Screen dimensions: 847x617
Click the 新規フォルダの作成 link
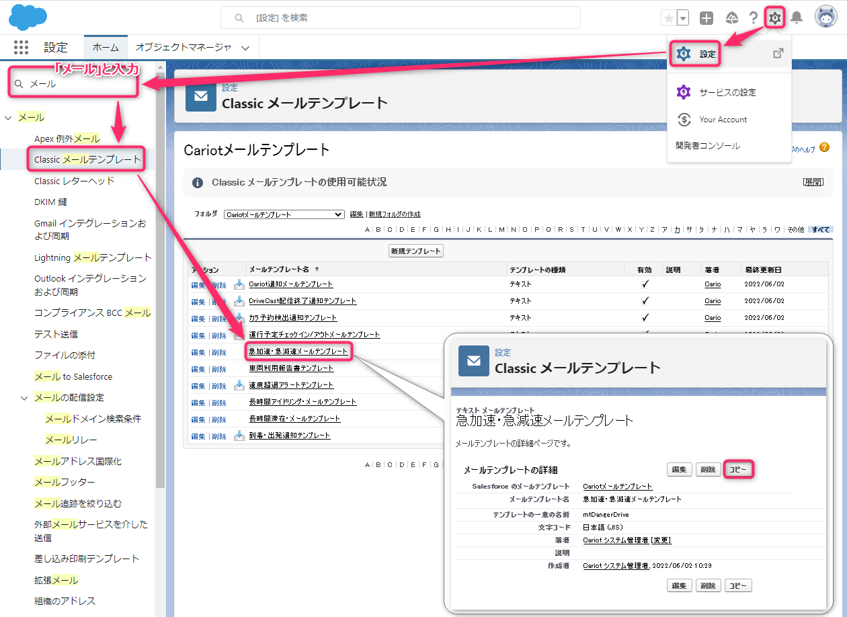click(395, 214)
